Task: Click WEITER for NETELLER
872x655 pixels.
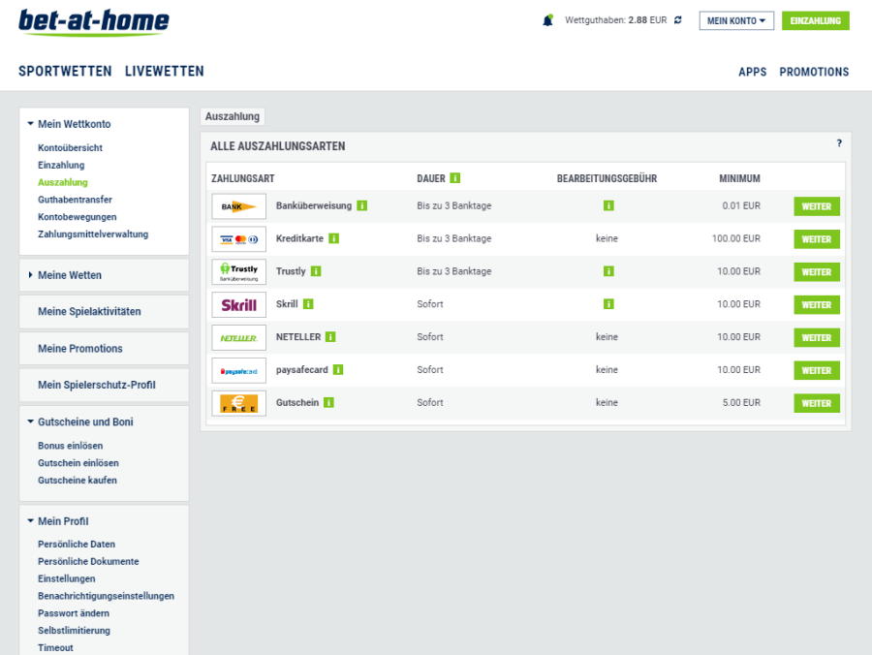Action: (817, 337)
